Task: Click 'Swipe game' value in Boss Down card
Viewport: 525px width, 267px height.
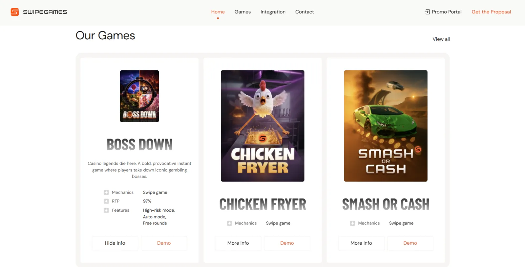Action: (x=155, y=192)
